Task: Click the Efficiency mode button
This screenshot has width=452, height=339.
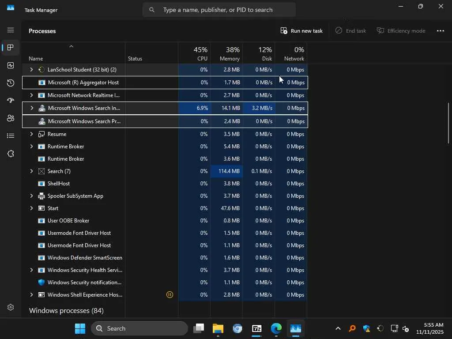Action: pyautogui.click(x=401, y=31)
